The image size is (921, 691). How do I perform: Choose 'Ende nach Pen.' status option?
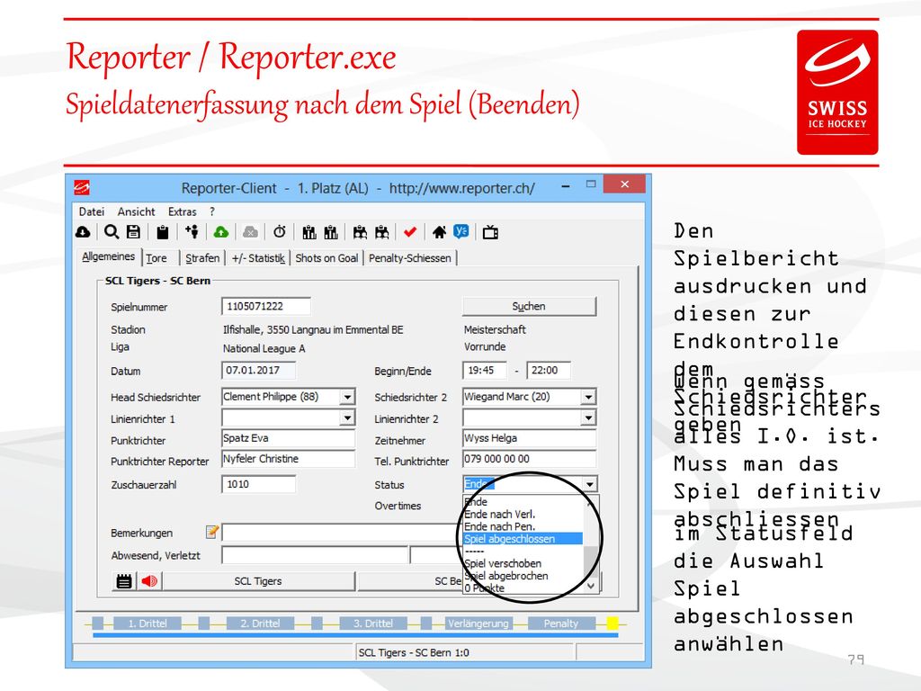pyautogui.click(x=523, y=526)
